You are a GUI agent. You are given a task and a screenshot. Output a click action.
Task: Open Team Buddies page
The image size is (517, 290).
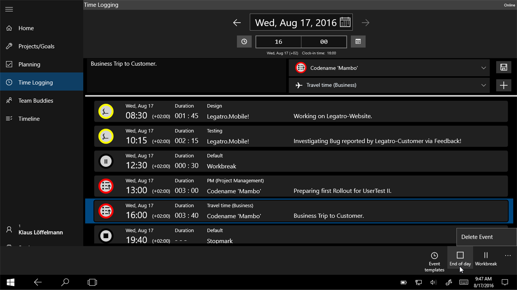(x=42, y=101)
